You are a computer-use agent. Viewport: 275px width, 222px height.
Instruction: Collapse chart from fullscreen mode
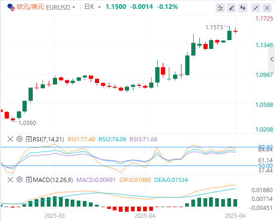click(256, 8)
